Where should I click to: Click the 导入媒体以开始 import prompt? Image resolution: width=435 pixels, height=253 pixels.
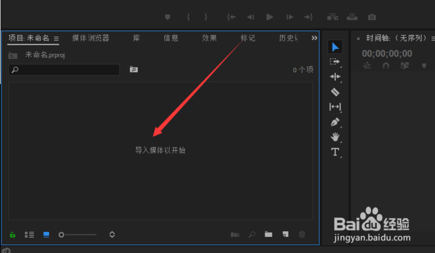pos(160,150)
